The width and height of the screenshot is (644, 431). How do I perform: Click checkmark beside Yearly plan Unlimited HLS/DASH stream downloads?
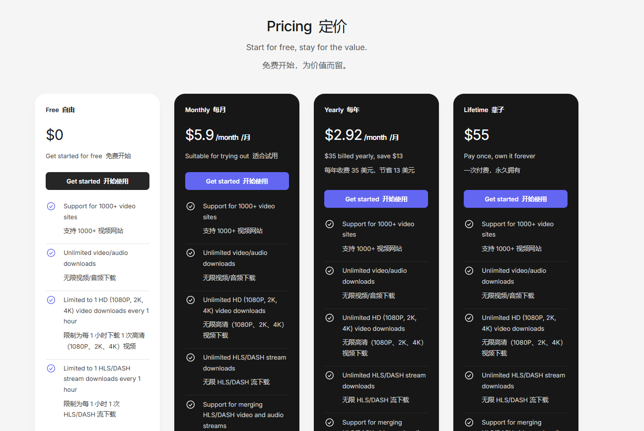click(x=330, y=375)
